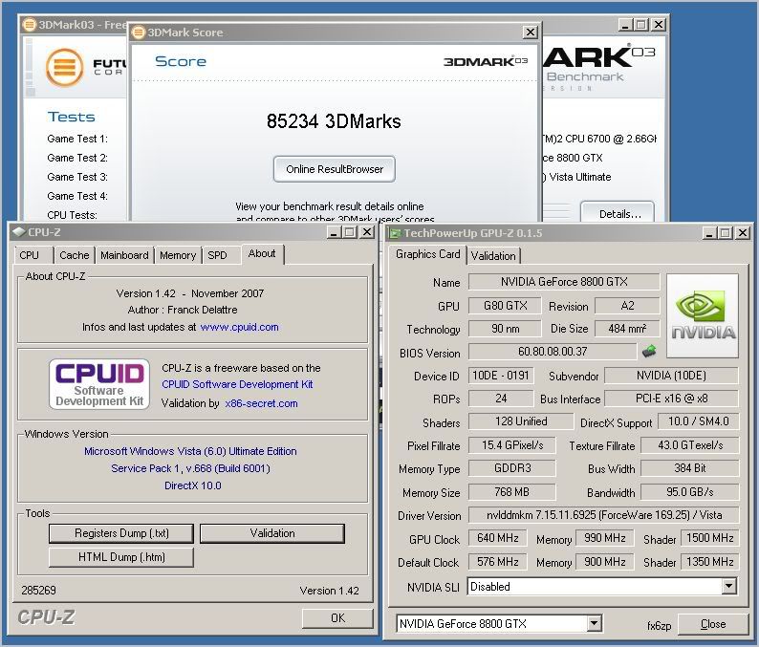The image size is (759, 647).
Task: Click the Validation button in CPU-Z Tools
Action: 272,533
